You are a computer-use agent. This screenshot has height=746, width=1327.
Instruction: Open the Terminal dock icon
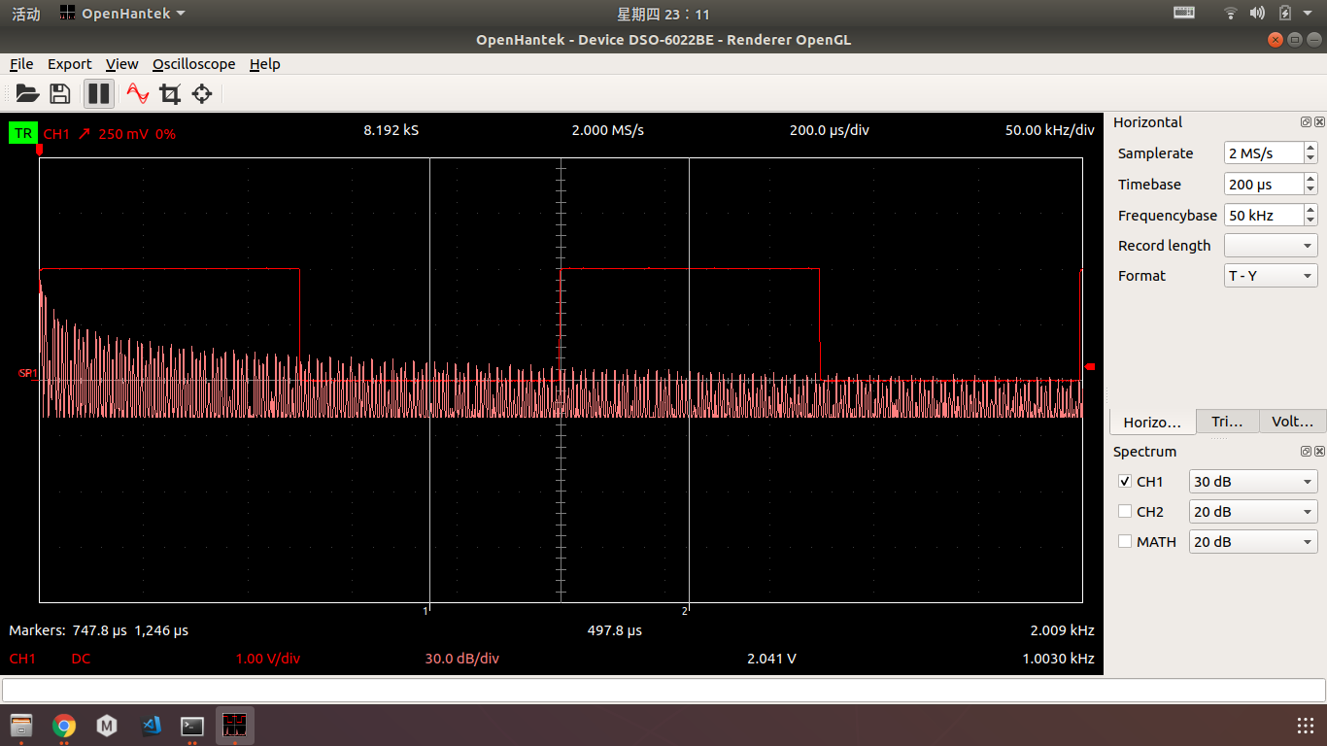(x=192, y=725)
